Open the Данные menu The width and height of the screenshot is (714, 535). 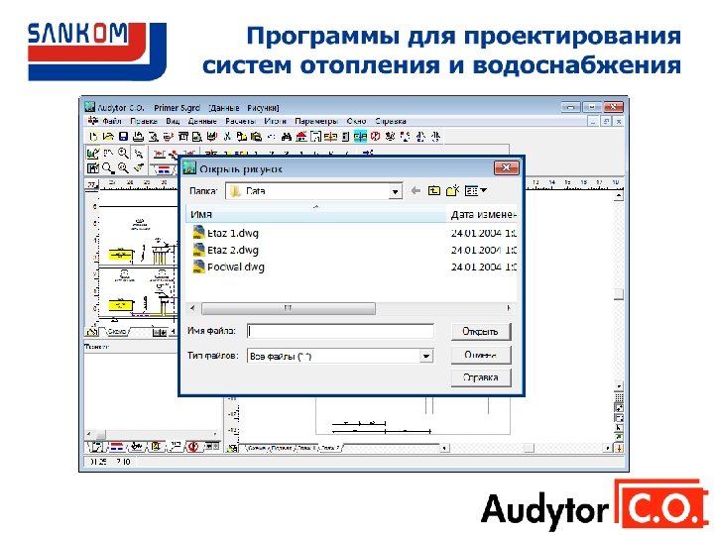[202, 121]
